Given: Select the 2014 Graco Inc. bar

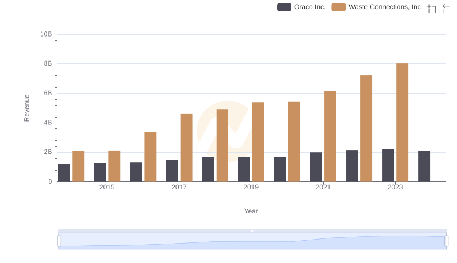Looking at the screenshot, I should tap(64, 173).
